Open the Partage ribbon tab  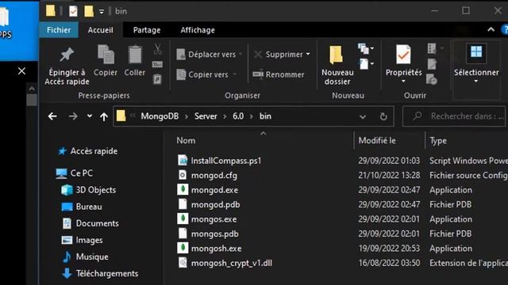click(147, 30)
